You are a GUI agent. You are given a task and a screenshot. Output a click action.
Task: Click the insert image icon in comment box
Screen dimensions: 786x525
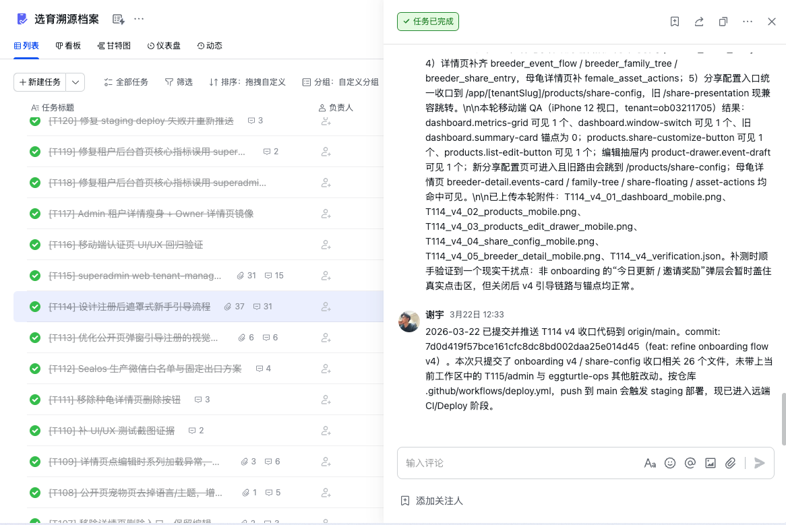pos(711,463)
